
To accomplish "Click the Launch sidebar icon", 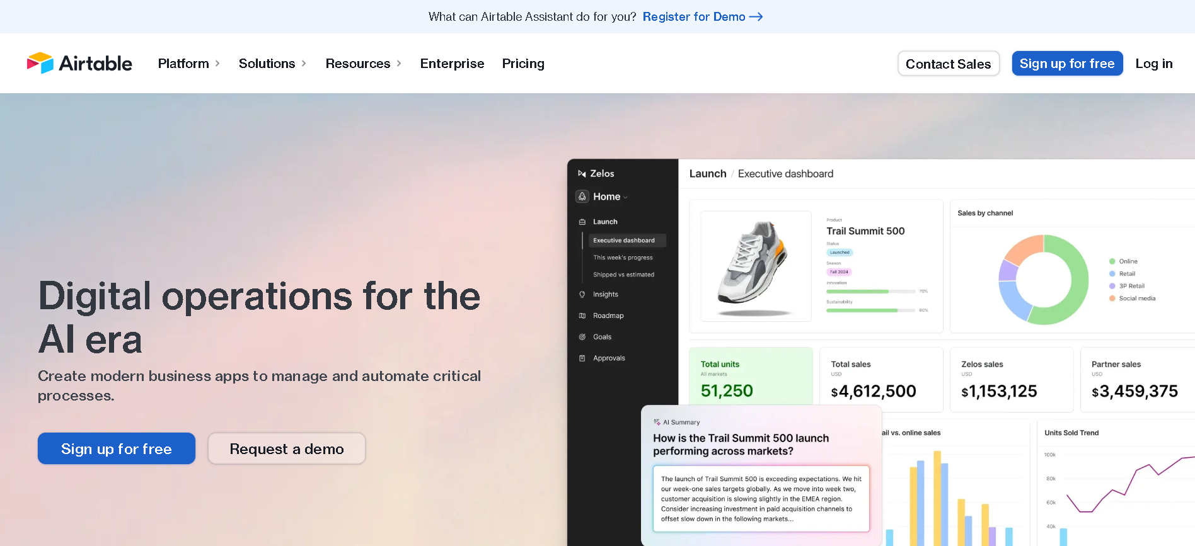I will pos(582,222).
